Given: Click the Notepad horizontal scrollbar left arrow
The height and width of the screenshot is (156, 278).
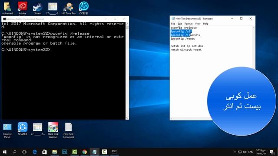Looking at the screenshot, I should pyautogui.click(x=172, y=118).
